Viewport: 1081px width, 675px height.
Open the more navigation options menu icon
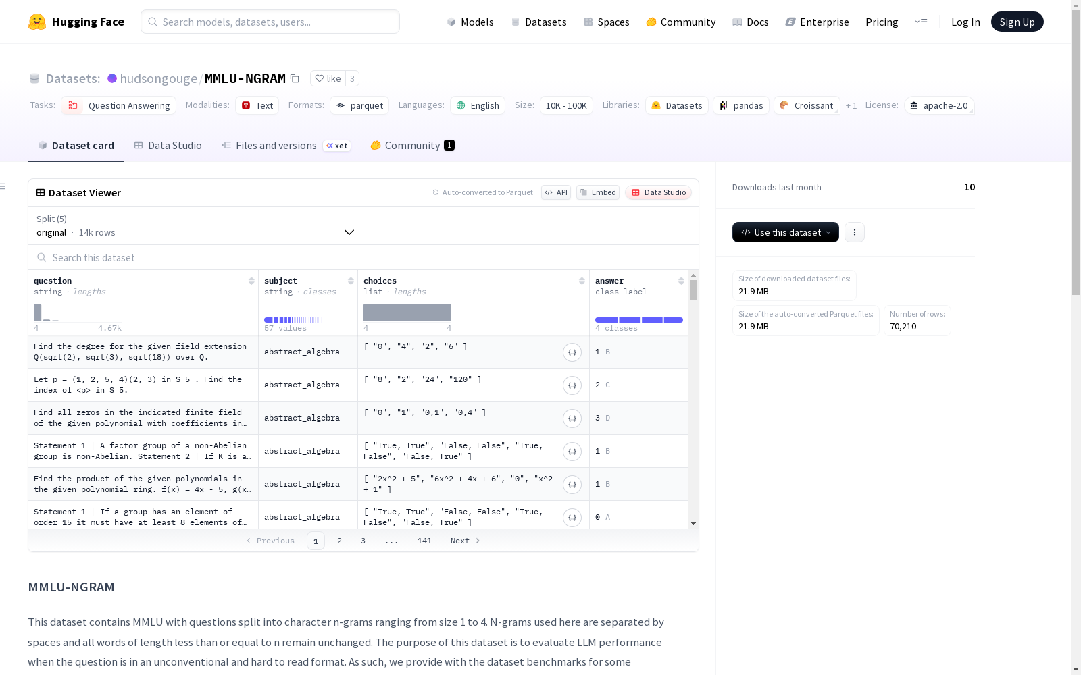[921, 22]
